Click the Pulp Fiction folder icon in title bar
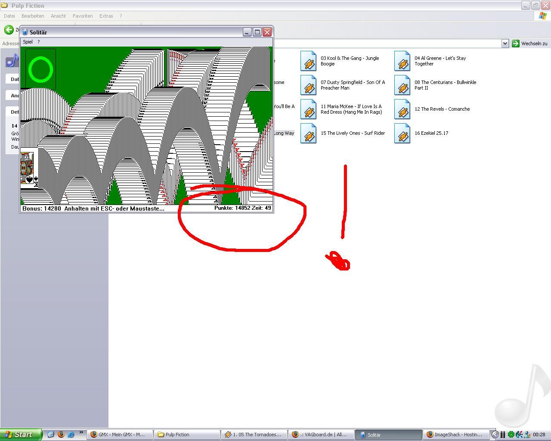This screenshot has height=441, width=551. [x=5, y=6]
